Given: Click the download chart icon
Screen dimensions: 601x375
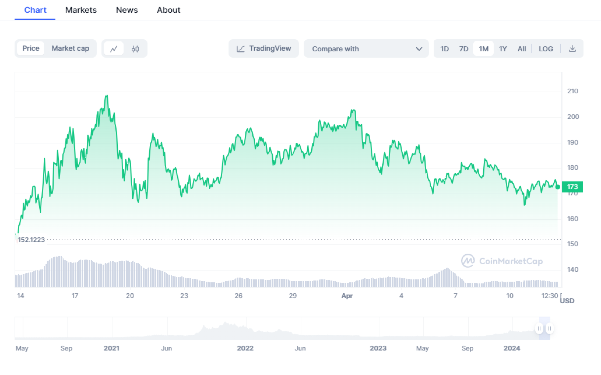Looking at the screenshot, I should (572, 48).
